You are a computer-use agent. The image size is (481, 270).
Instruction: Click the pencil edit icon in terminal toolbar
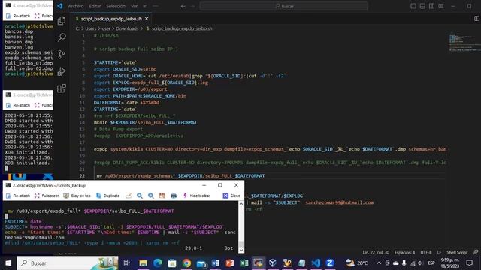click(129, 196)
